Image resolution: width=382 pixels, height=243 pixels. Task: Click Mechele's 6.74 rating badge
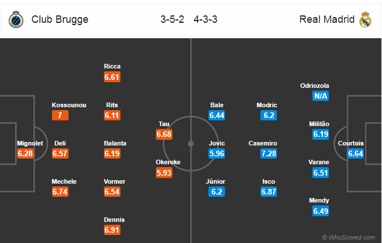pyautogui.click(x=60, y=192)
